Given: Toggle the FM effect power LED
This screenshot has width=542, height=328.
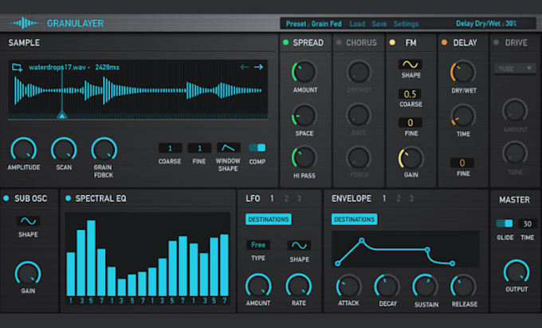Looking at the screenshot, I should point(392,42).
